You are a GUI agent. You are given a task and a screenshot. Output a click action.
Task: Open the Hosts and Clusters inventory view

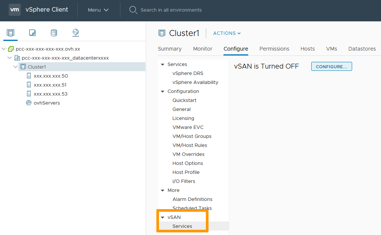(10, 33)
